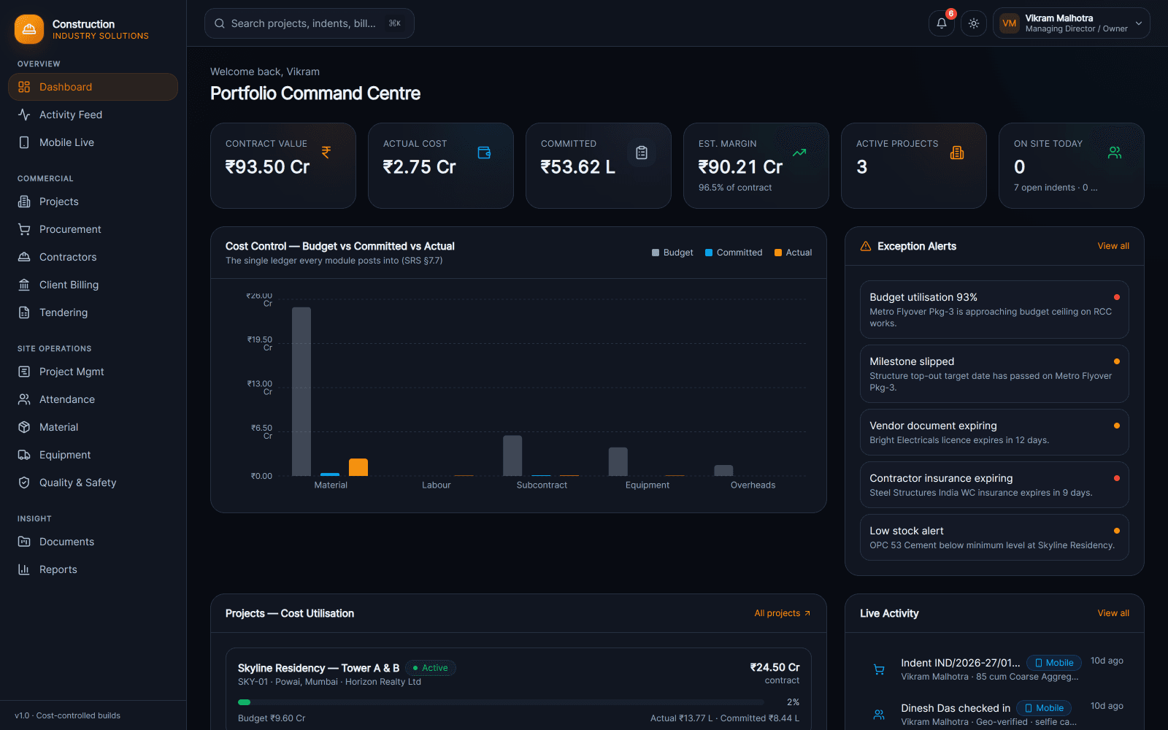Image resolution: width=1168 pixels, height=730 pixels.
Task: Click View all in Live Activity
Action: 1113,613
